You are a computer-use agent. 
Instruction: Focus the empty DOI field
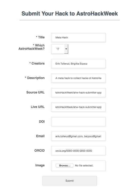tap(78, 122)
